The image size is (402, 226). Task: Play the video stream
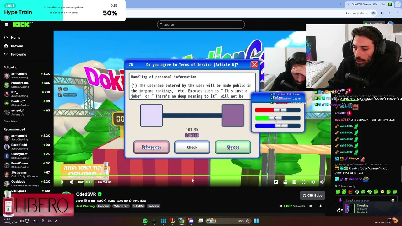[x=62, y=182]
